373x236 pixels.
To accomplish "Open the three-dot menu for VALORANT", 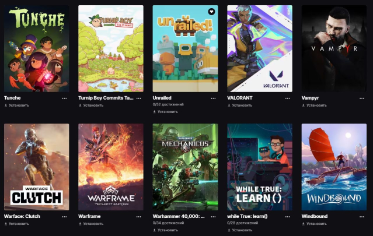I will click(x=288, y=98).
